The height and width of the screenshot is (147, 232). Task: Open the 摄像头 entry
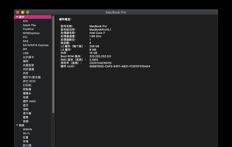click(27, 93)
